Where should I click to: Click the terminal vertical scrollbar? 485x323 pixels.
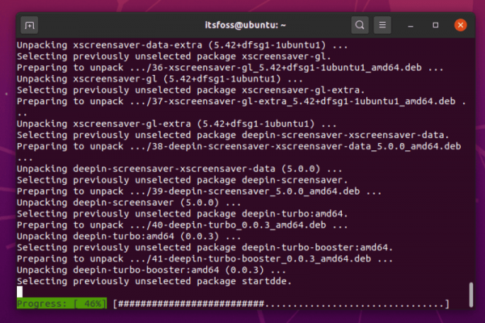tap(471, 292)
